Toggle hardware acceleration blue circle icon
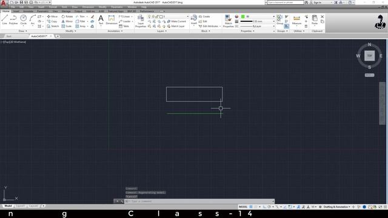The height and width of the screenshot is (218, 388). click(x=364, y=207)
